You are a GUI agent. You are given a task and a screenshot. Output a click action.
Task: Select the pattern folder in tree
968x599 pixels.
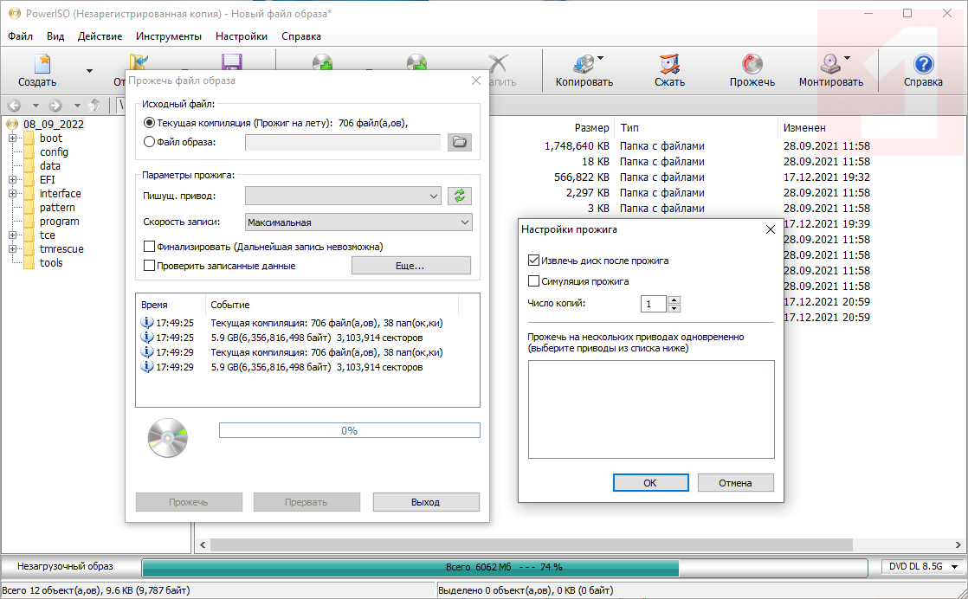pyautogui.click(x=57, y=208)
